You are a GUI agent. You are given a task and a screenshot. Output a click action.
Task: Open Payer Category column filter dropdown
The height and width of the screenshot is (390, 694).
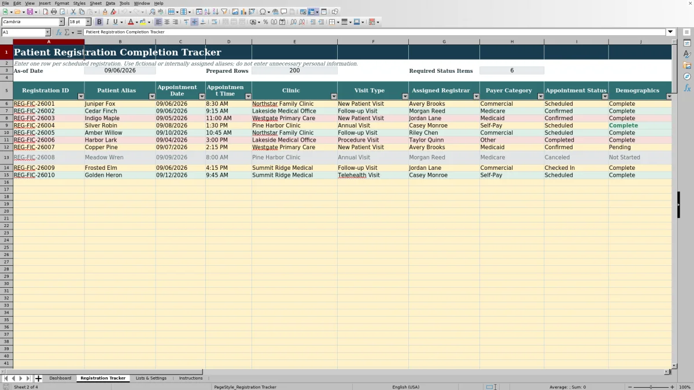(541, 96)
